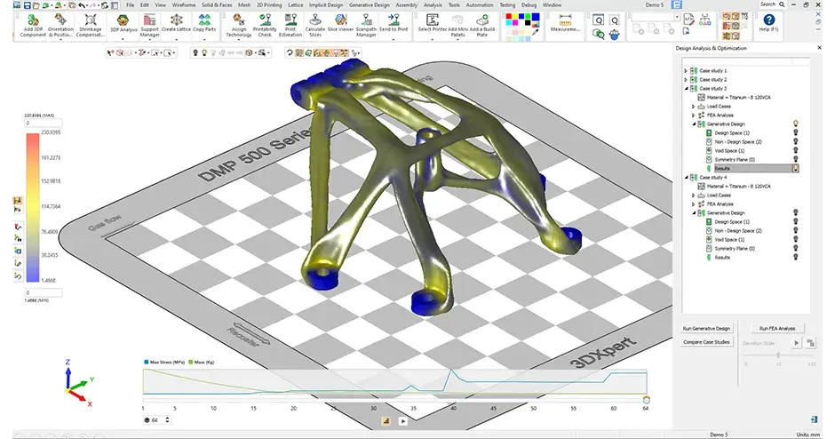Click the Add 3DP Component tool
Image resolution: width=835 pixels, height=439 pixels.
click(x=33, y=24)
